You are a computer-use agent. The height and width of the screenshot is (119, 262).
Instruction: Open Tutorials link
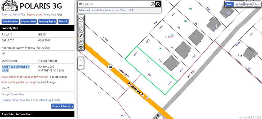[7, 15]
